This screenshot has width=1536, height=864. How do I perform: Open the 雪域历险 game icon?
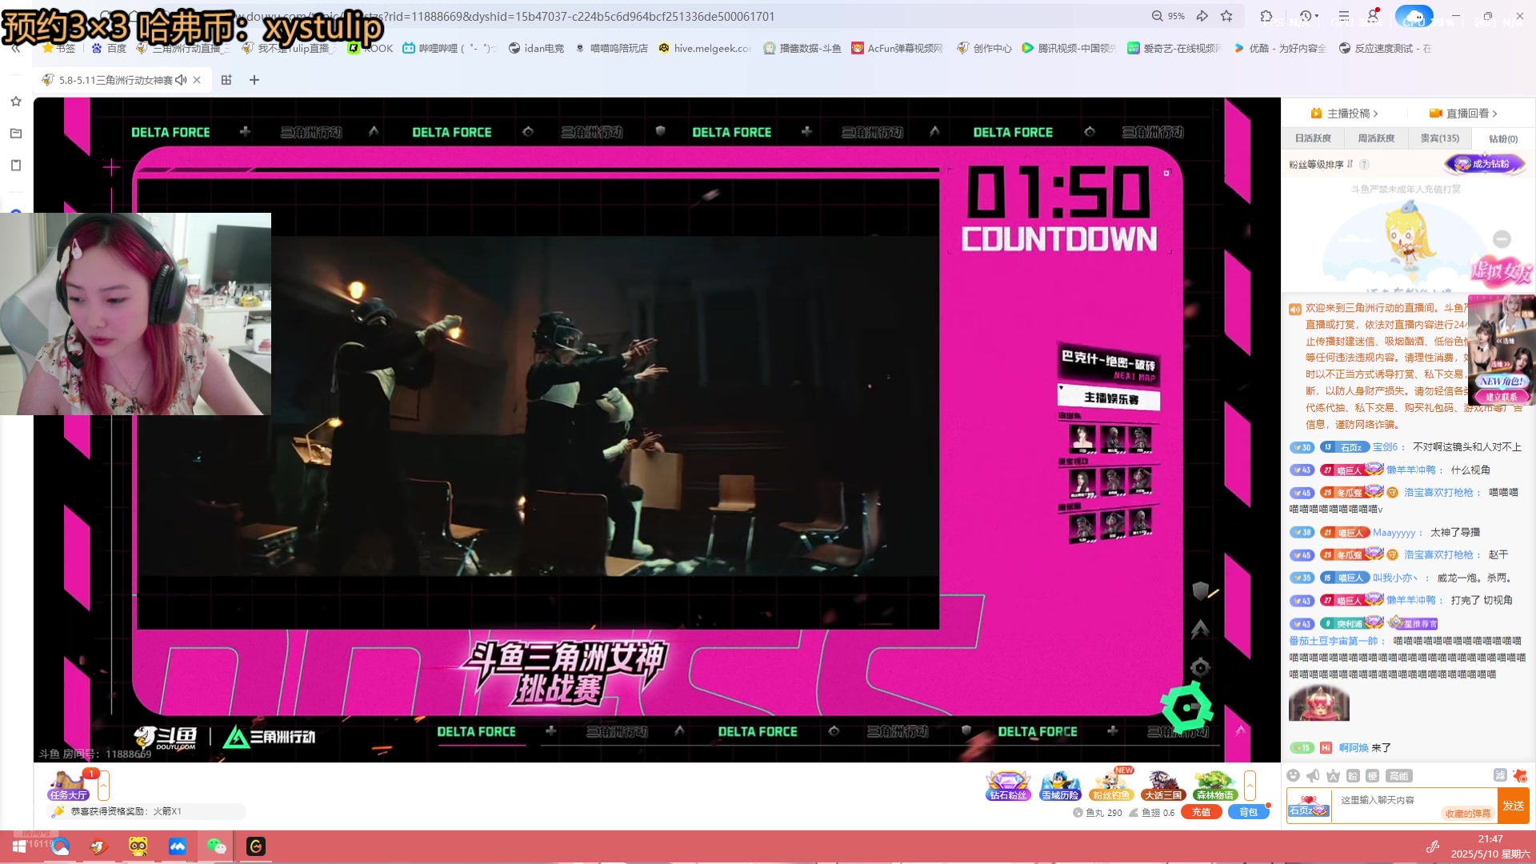point(1060,785)
